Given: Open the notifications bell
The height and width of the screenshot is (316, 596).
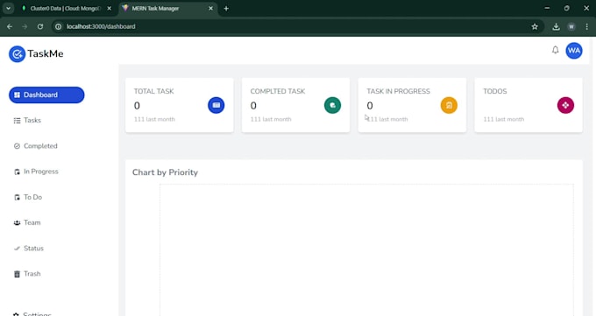Looking at the screenshot, I should (x=556, y=50).
